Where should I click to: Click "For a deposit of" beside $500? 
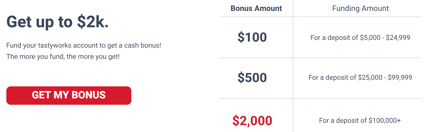pos(332,77)
